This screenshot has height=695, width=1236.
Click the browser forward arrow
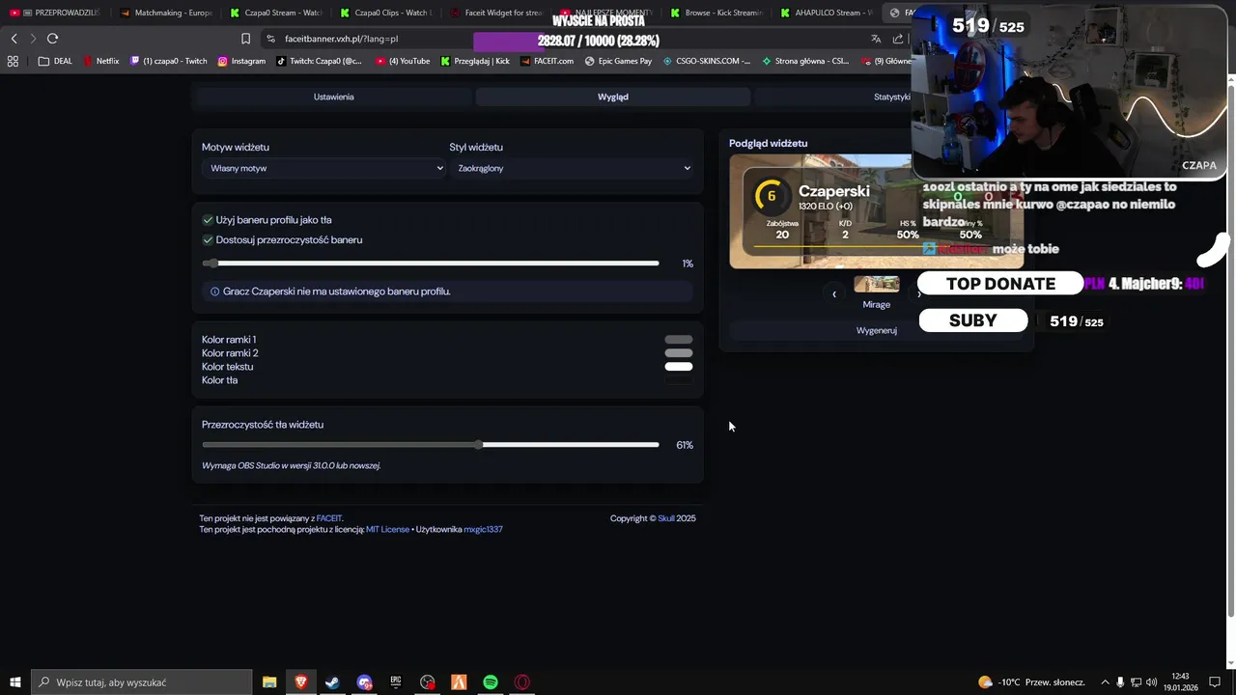click(x=33, y=39)
